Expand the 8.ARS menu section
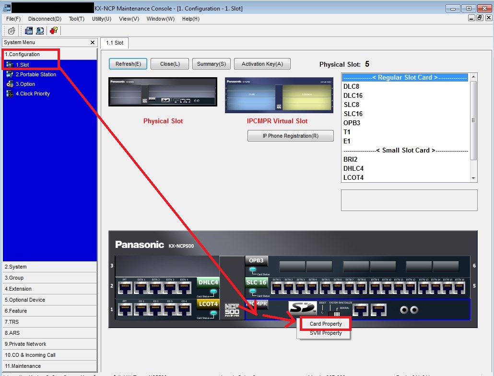 [49, 333]
